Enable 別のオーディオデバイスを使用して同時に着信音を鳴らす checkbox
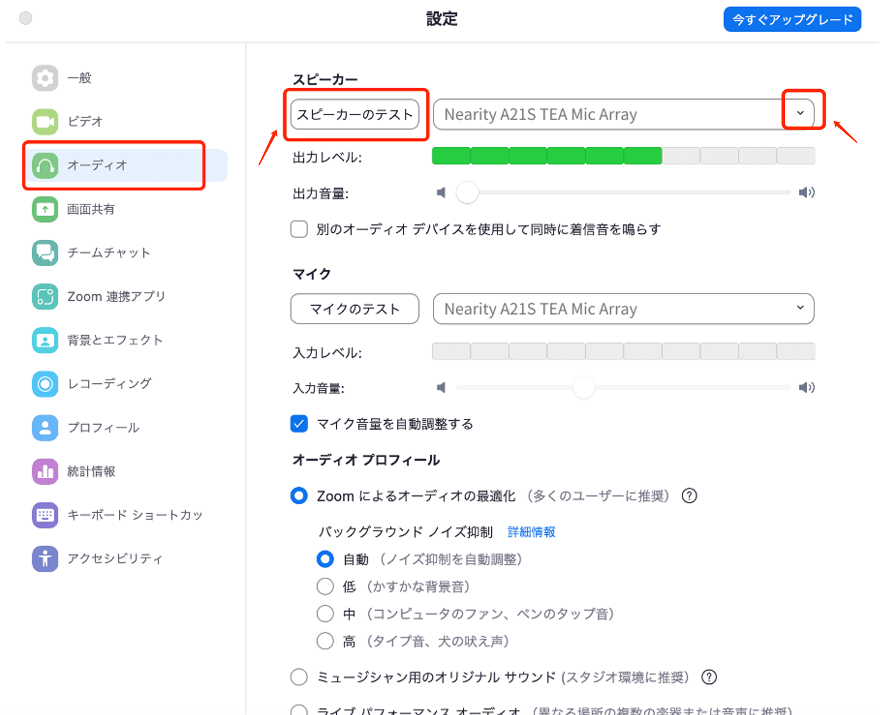This screenshot has width=880, height=715. tap(299, 229)
